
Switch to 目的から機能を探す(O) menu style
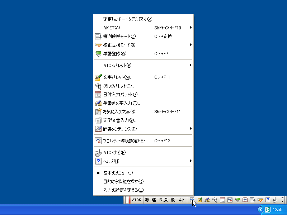(x=143, y=182)
